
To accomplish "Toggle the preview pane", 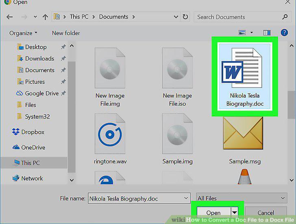I will pyautogui.click(x=267, y=33).
